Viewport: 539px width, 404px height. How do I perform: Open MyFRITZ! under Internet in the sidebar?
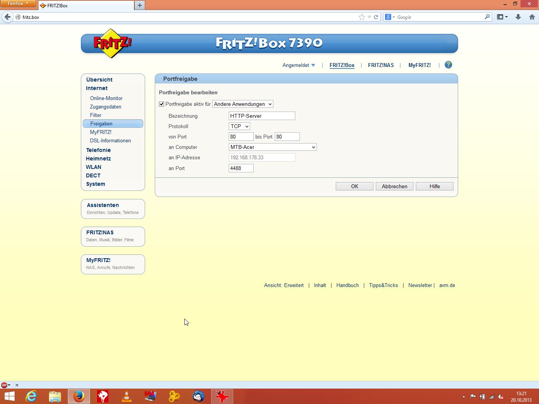click(x=100, y=132)
